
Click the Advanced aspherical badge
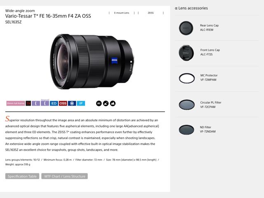point(45,103)
